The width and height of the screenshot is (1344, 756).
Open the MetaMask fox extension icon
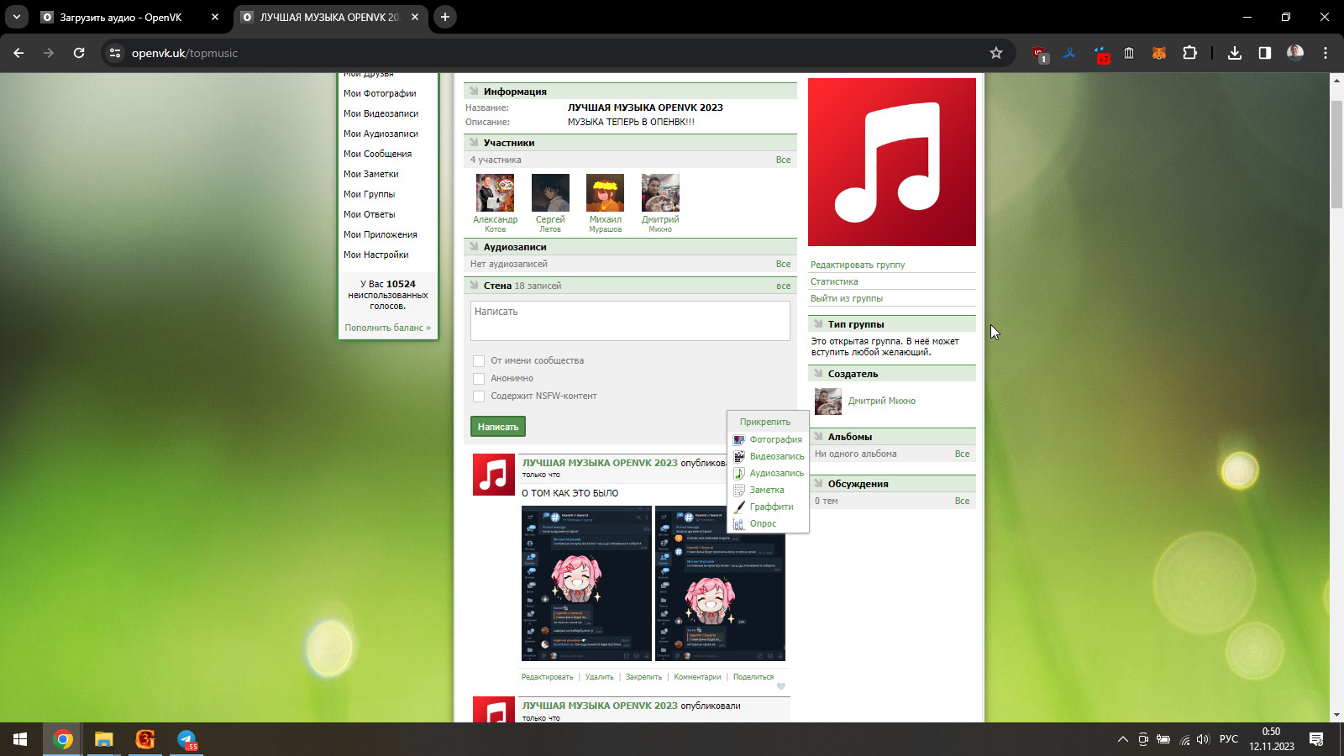pyautogui.click(x=1158, y=53)
